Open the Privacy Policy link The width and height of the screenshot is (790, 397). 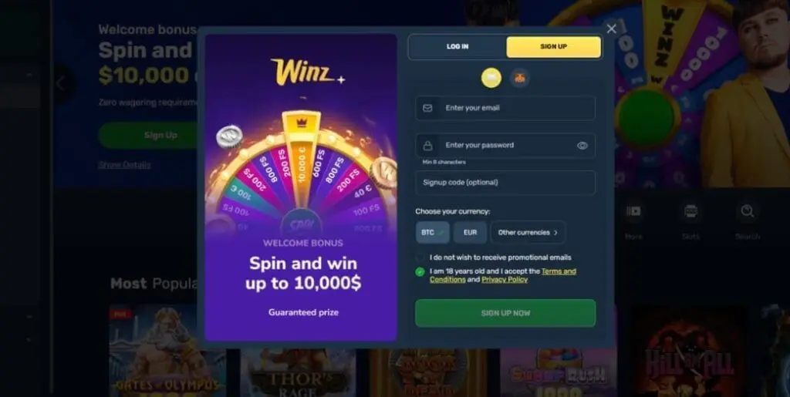(505, 280)
